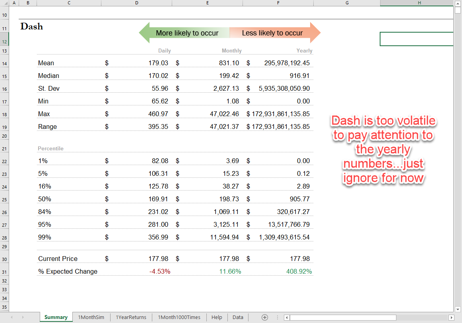Image resolution: width=462 pixels, height=323 pixels.
Task: Select the St. Dev label cell
Action: pos(49,88)
